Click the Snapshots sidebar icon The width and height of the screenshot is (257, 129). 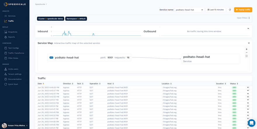click(6, 32)
